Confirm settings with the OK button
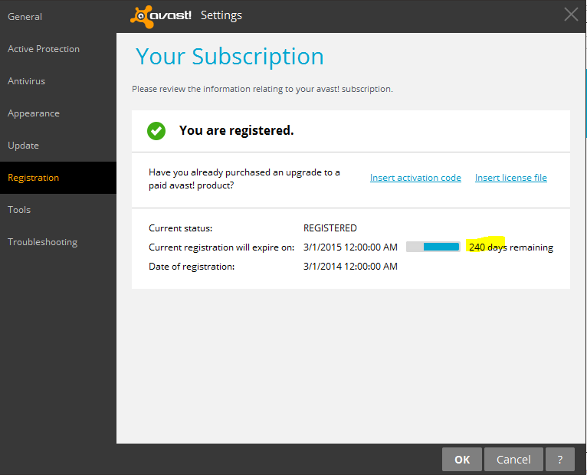 click(x=462, y=459)
